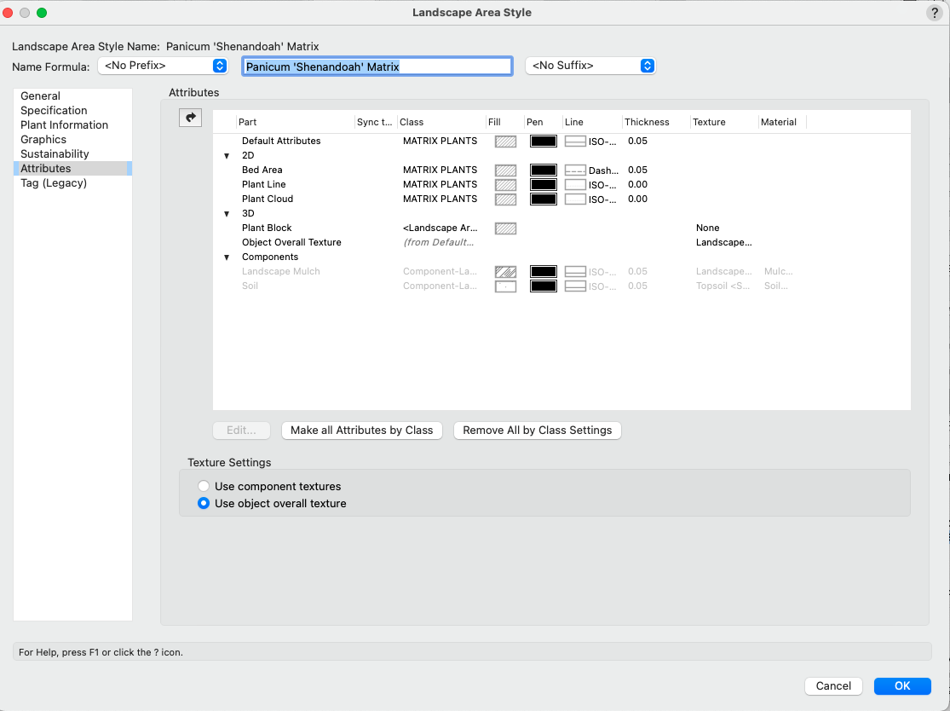Screen dimensions: 950x711
Task: Click Bed Area dashed line style icon
Action: click(575, 171)
